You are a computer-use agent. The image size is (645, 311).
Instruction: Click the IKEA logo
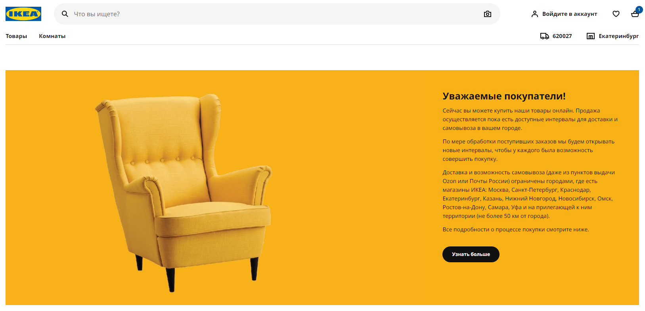tap(23, 14)
